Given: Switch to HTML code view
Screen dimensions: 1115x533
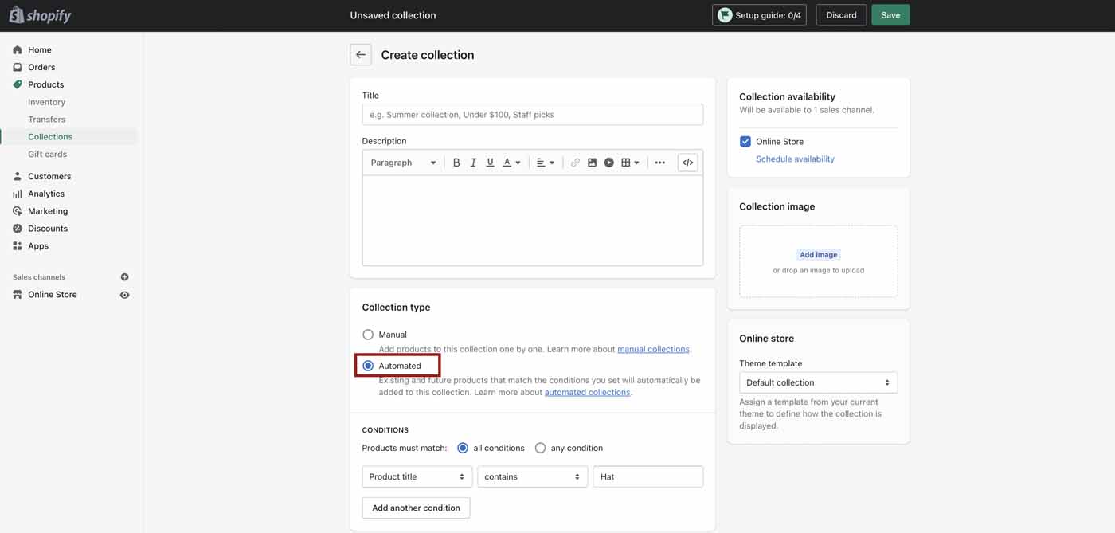Looking at the screenshot, I should click(x=687, y=163).
